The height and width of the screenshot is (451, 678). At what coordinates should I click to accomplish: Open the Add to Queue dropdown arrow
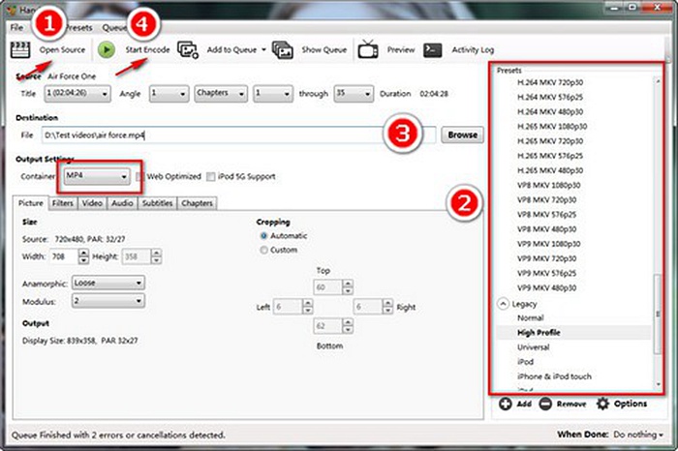(x=263, y=50)
